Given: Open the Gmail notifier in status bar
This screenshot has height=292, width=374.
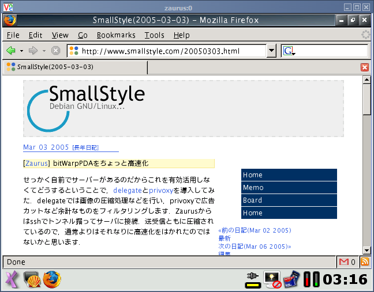Looking at the screenshot, I should [x=347, y=262].
